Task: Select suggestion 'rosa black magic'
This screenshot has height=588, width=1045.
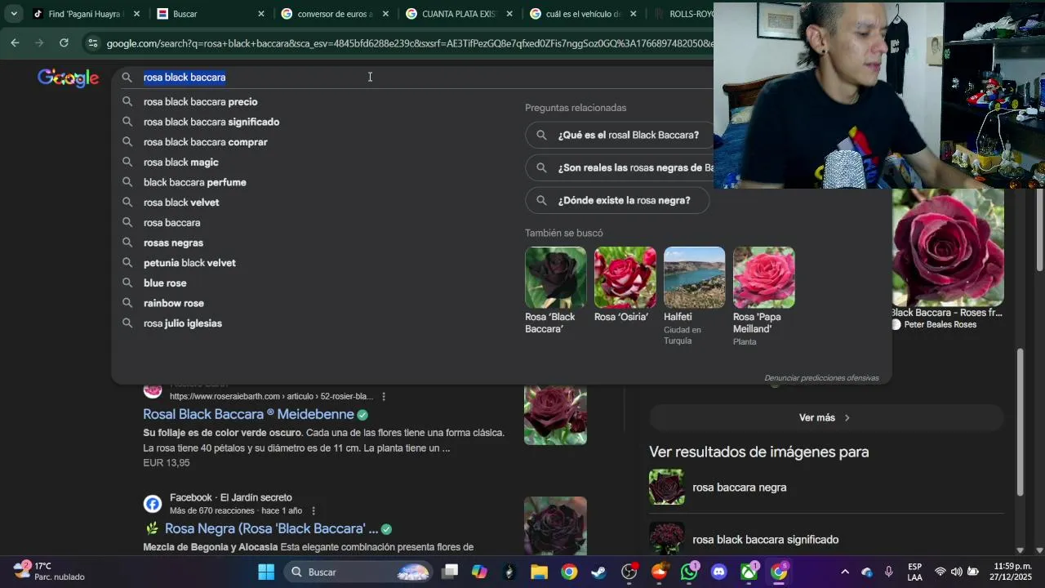Action: tap(180, 163)
